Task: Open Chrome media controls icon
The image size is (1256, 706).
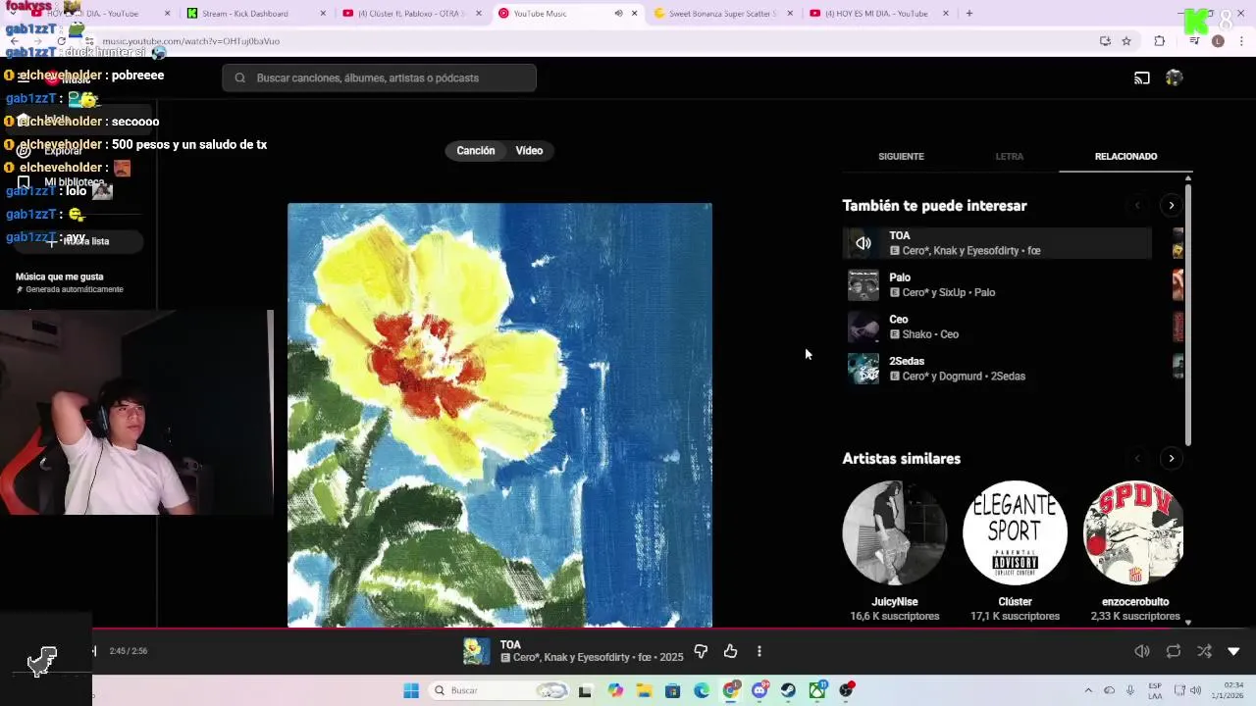Action: [1194, 41]
